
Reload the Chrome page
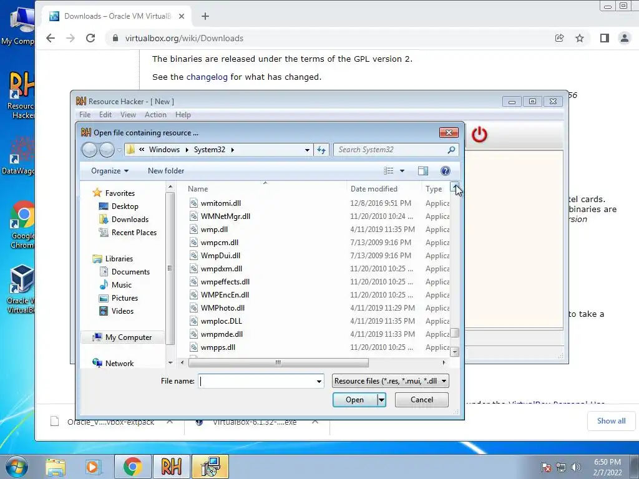coord(90,38)
